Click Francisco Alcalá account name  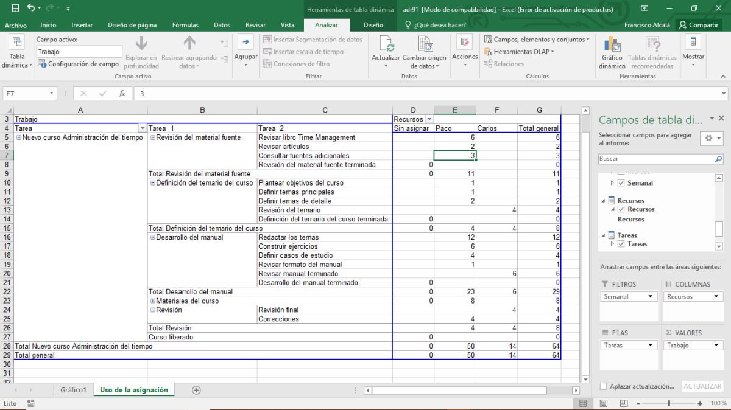(x=647, y=25)
